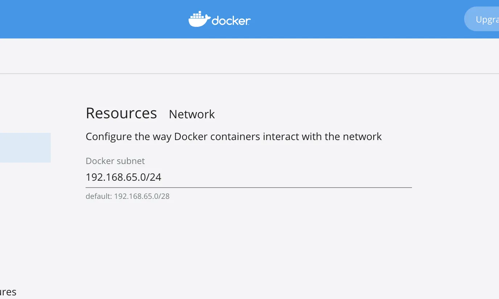Screen dimensions: 499x299
Task: Click the empty gray strip below the header
Action: pos(249,56)
